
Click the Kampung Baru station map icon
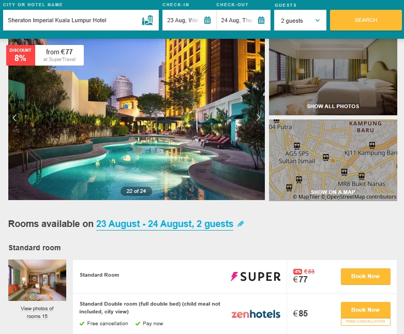click(x=372, y=145)
